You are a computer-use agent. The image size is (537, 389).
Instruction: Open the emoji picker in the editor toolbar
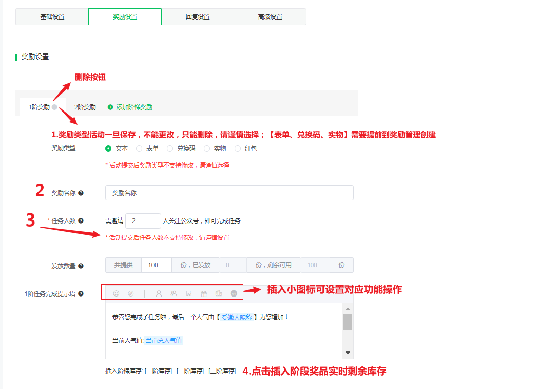coord(117,293)
